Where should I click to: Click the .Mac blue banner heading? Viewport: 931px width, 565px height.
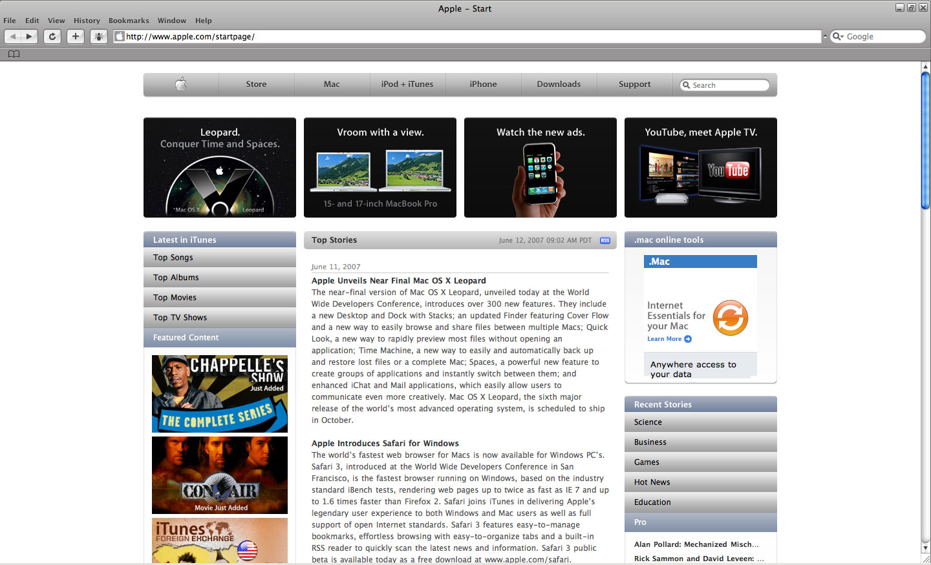700,262
